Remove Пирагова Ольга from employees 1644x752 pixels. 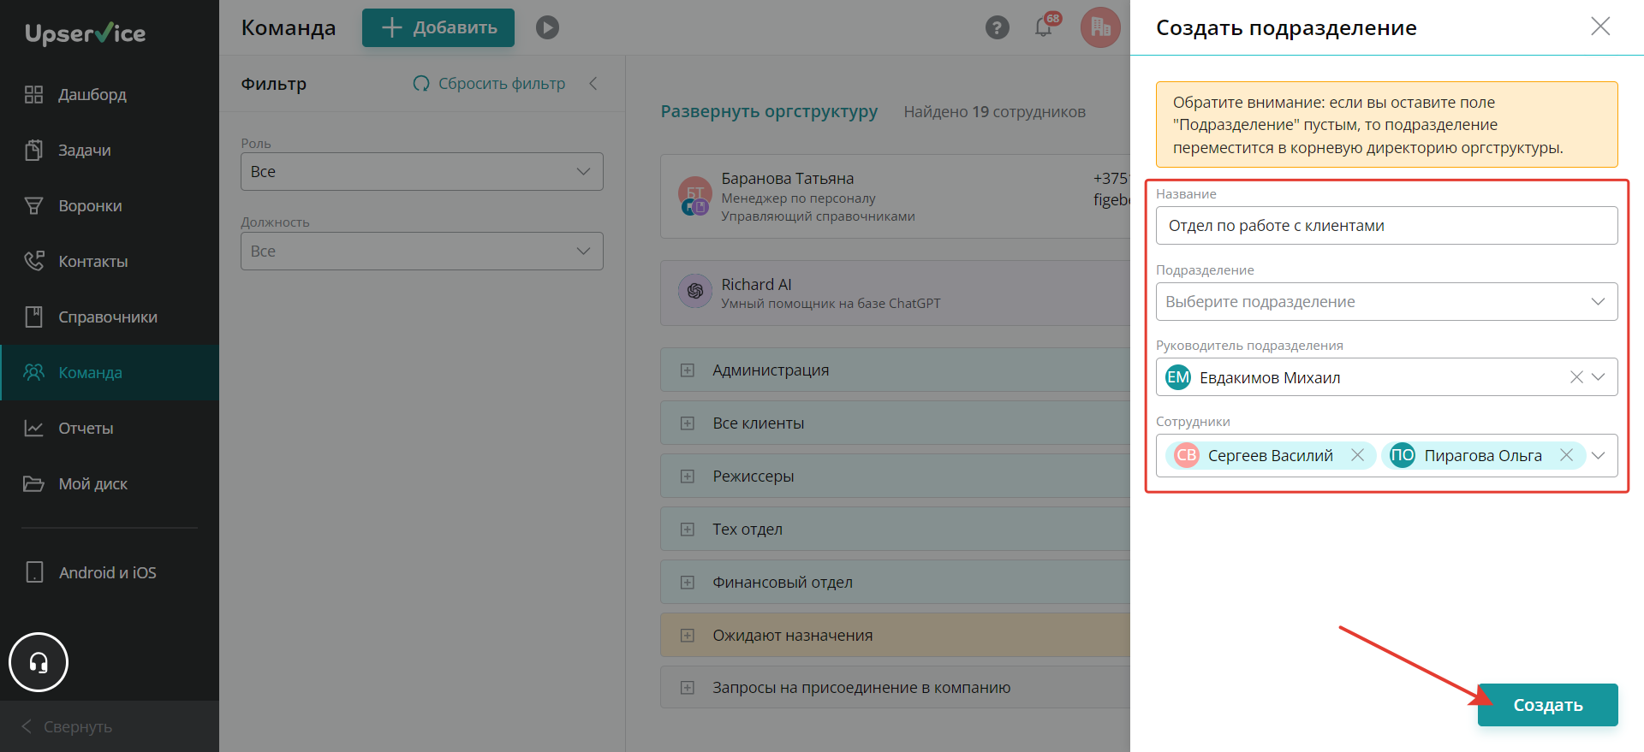[1567, 455]
